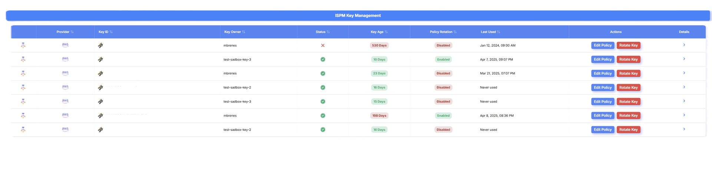Click owner test-sadbox-key-3 in the 10 Days row

(237, 59)
